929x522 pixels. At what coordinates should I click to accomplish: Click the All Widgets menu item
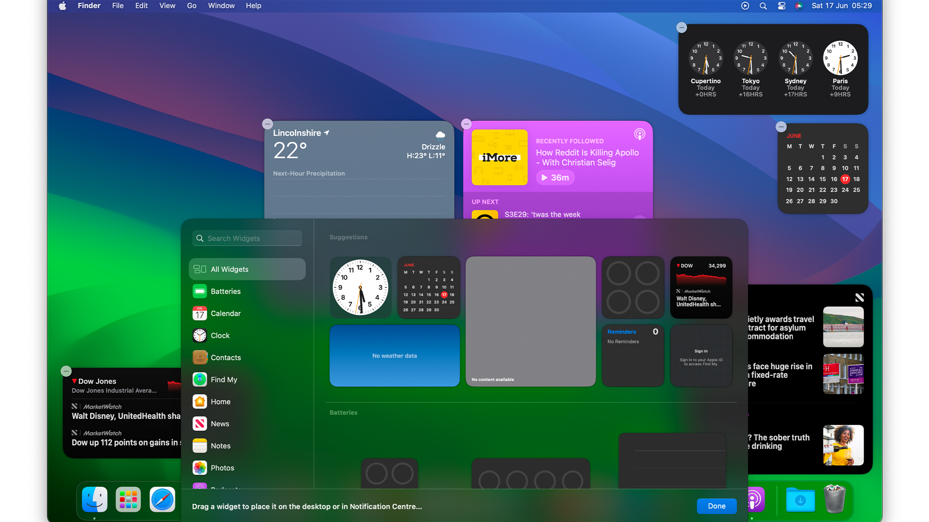(248, 269)
